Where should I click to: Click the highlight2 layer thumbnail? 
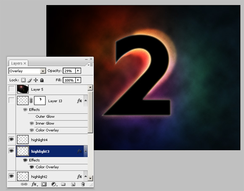click(23, 176)
